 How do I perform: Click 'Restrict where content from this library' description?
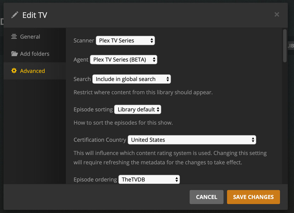(143, 92)
